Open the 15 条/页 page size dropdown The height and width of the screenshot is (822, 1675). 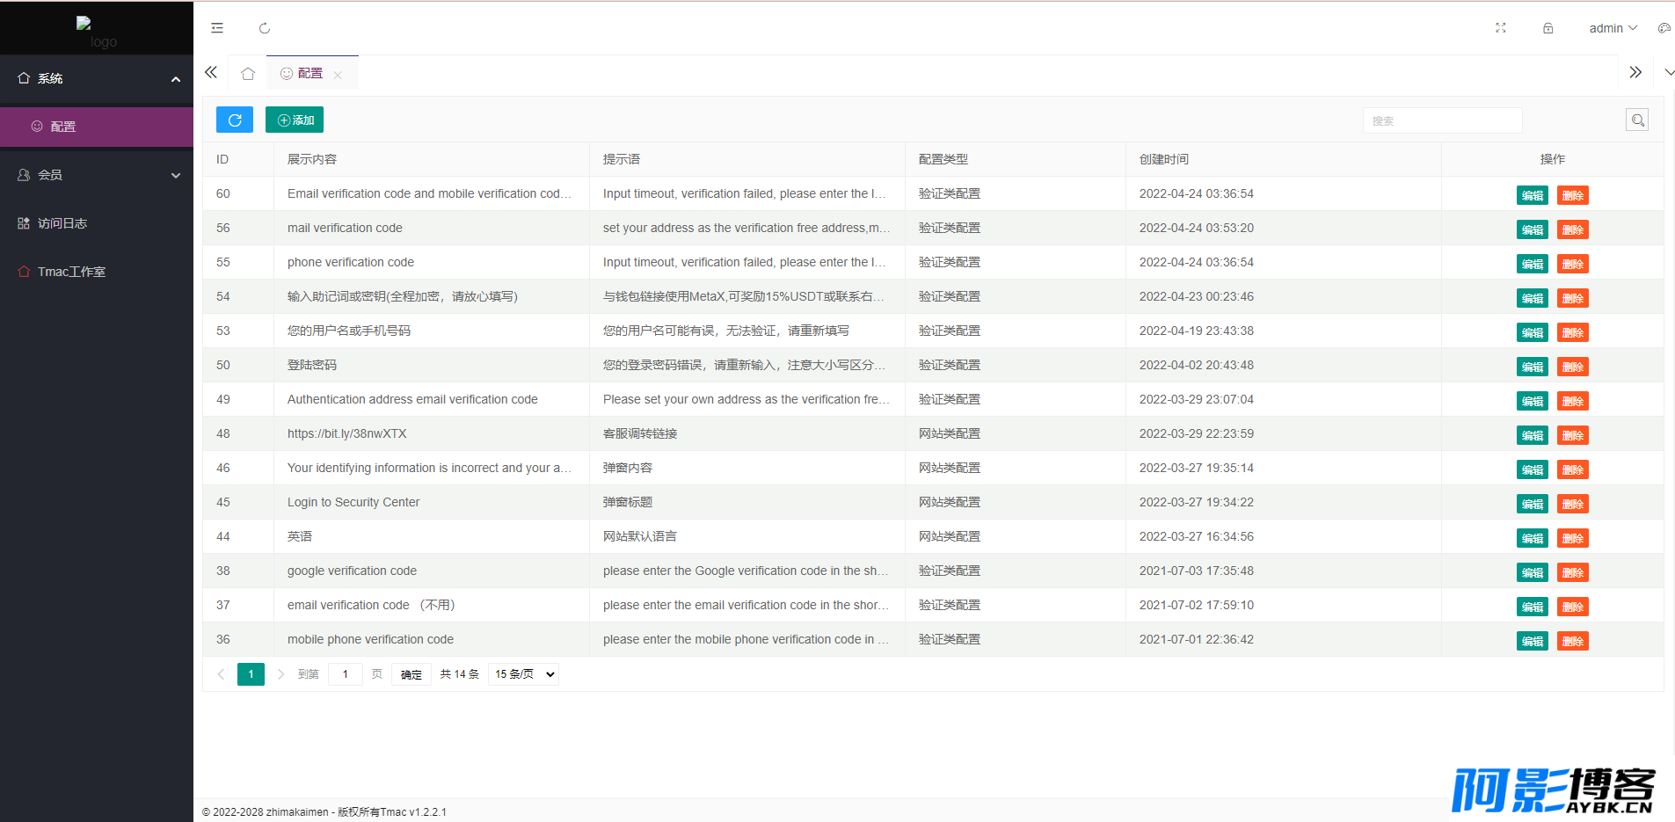pyautogui.click(x=524, y=674)
